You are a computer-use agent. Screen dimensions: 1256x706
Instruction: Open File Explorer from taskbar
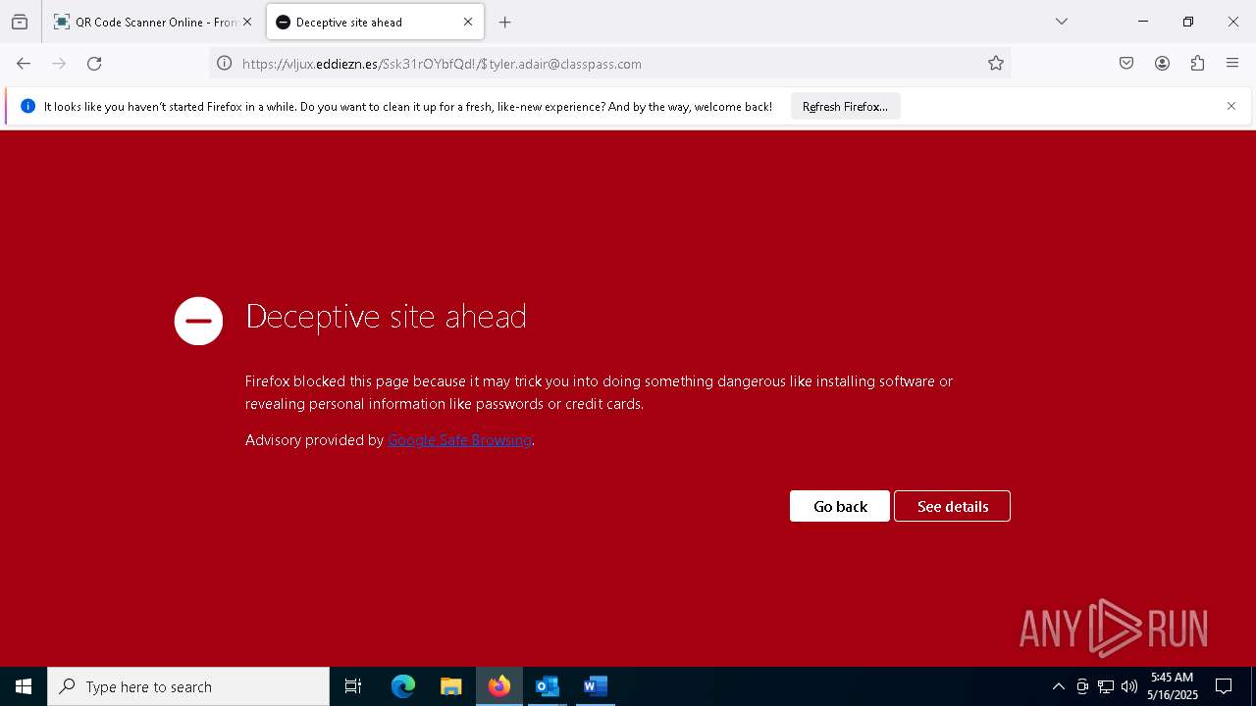[450, 686]
